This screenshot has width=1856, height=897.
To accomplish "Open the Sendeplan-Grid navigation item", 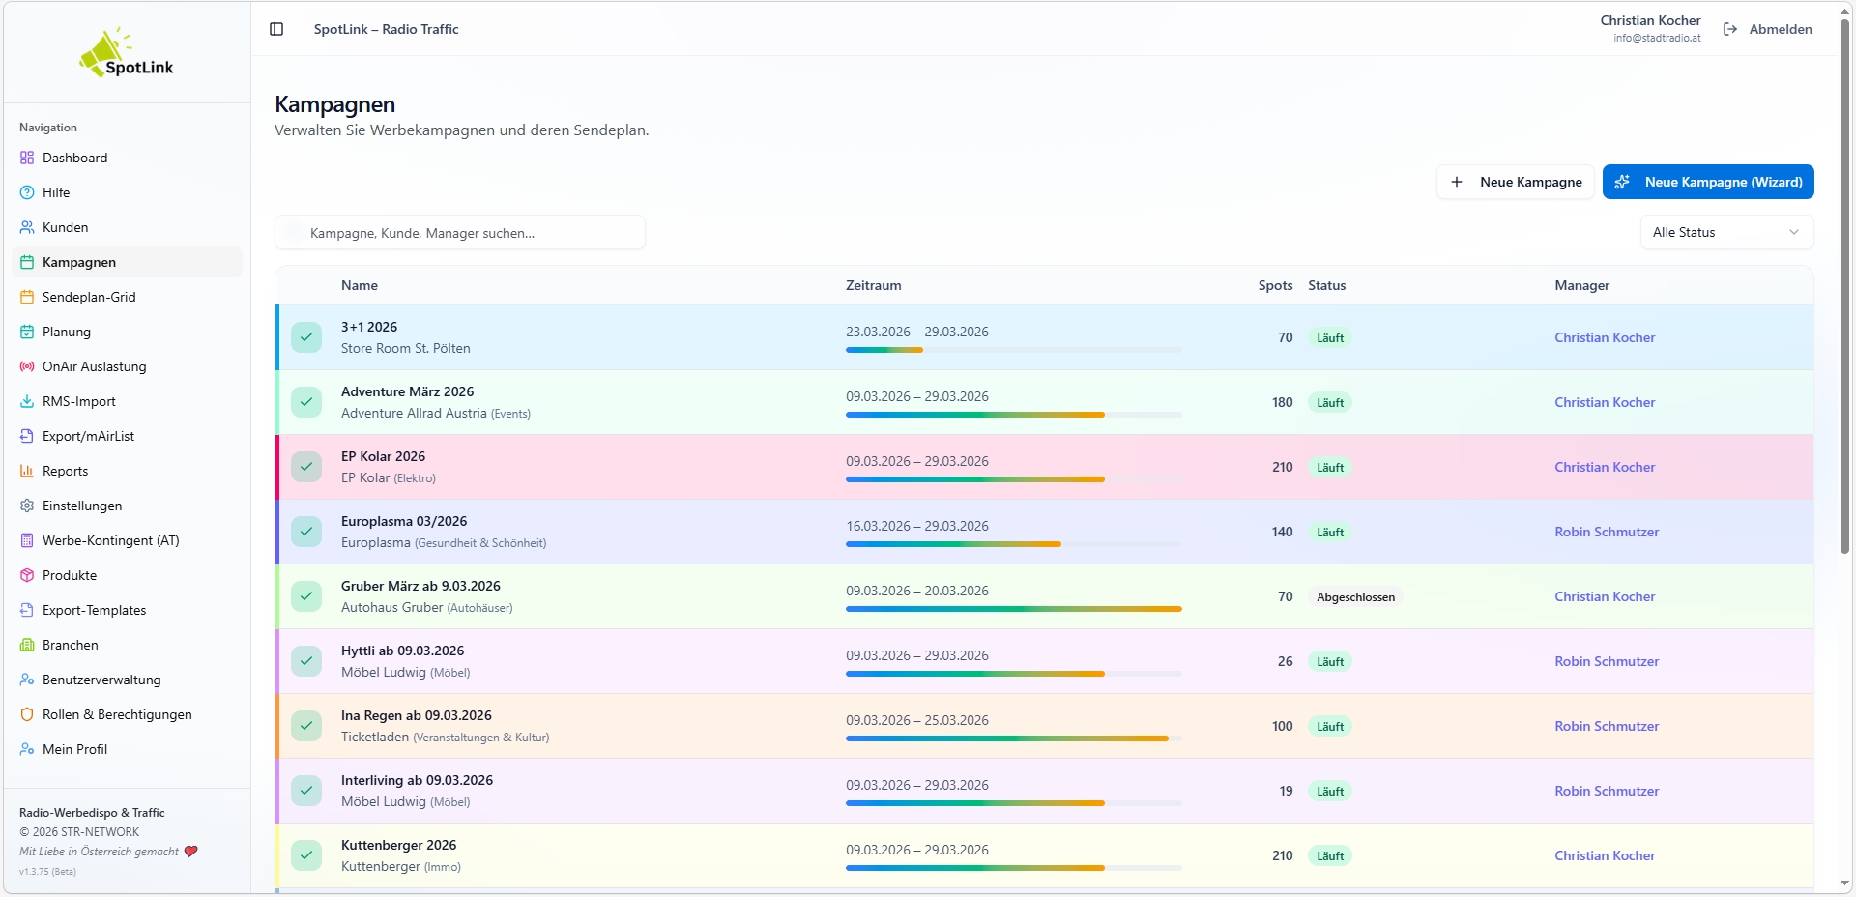I will pyautogui.click(x=89, y=297).
